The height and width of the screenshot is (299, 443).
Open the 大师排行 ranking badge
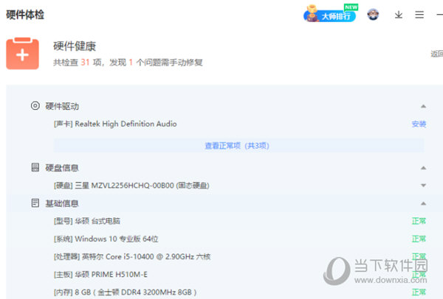(x=329, y=15)
